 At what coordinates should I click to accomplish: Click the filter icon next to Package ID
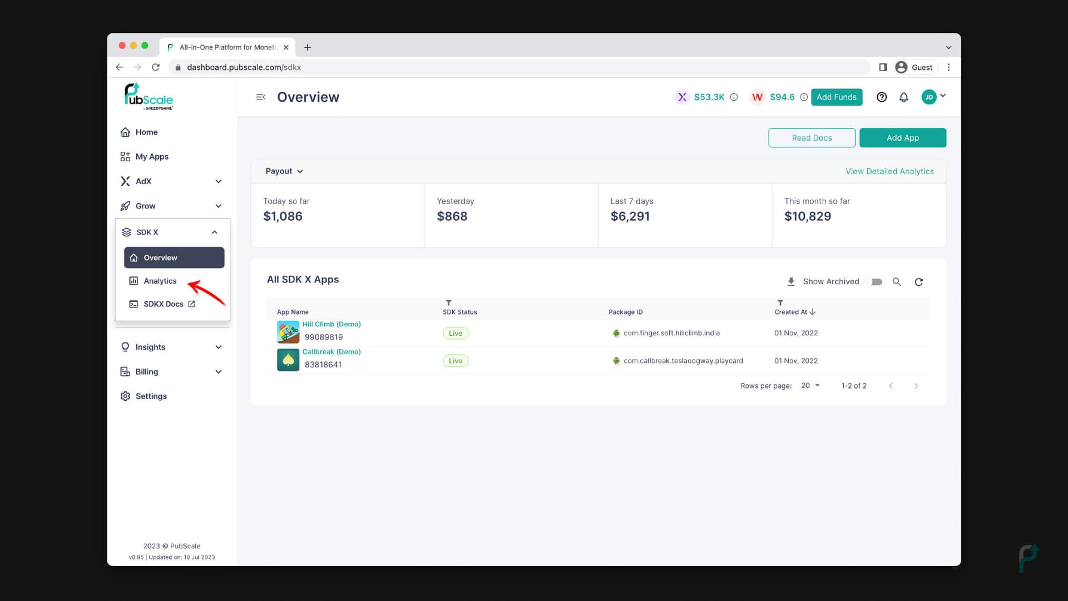tap(780, 302)
